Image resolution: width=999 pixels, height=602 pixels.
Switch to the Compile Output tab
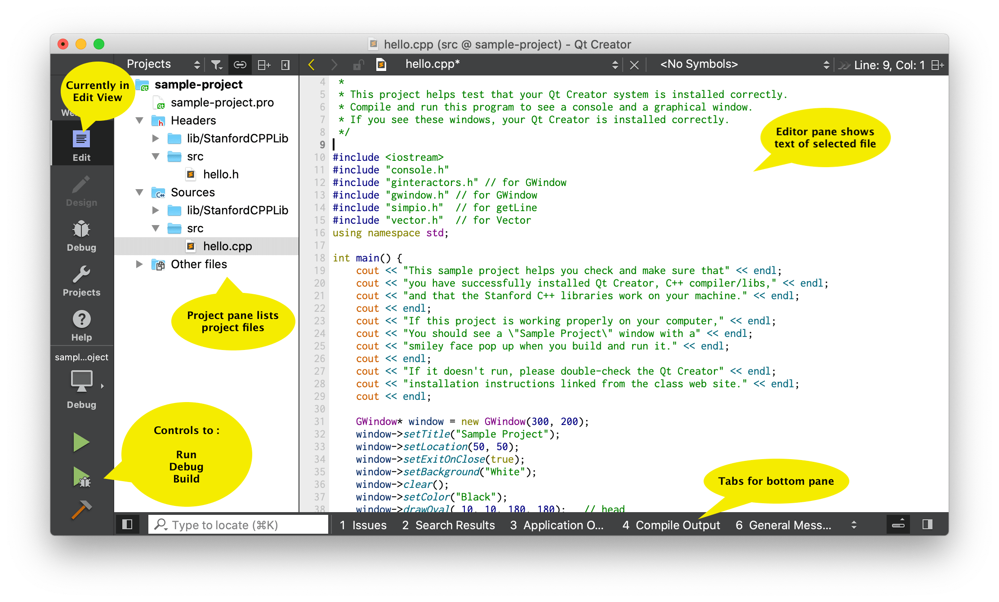click(x=670, y=525)
